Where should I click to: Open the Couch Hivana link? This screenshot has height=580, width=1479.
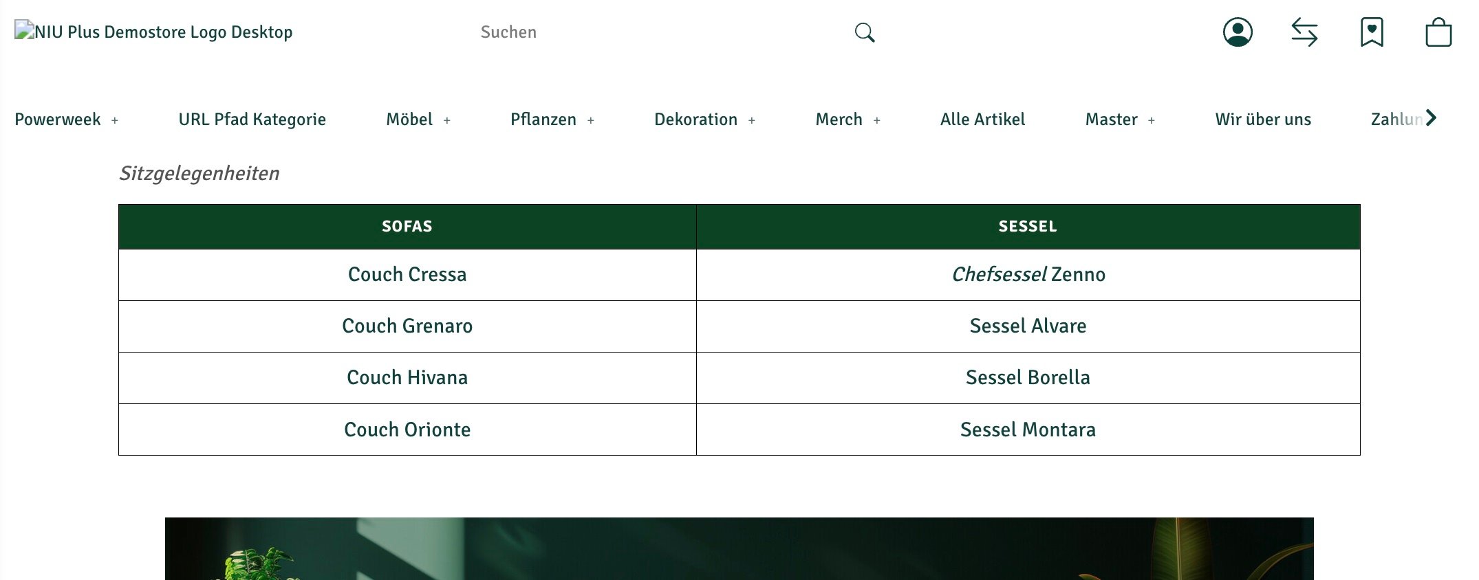click(407, 377)
